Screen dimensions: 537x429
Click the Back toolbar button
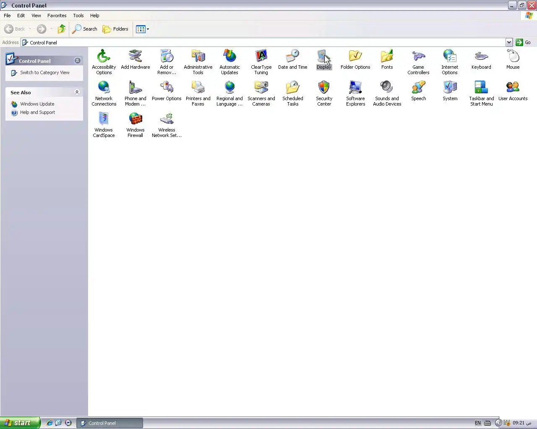pyautogui.click(x=15, y=29)
